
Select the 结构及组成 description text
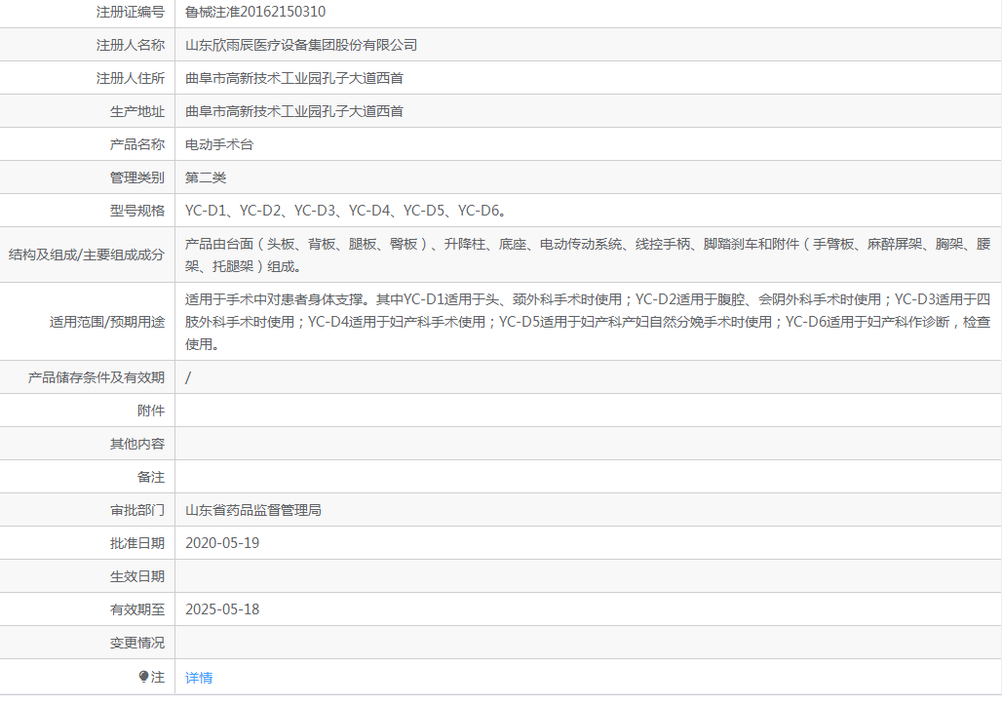click(439, 258)
